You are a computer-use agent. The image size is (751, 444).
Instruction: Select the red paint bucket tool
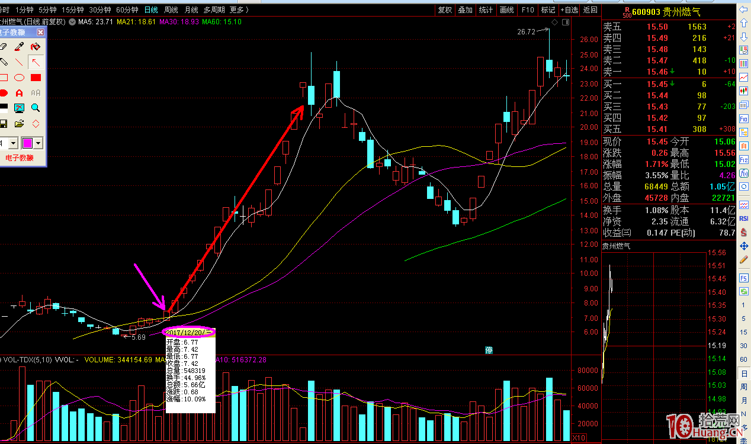36,47
